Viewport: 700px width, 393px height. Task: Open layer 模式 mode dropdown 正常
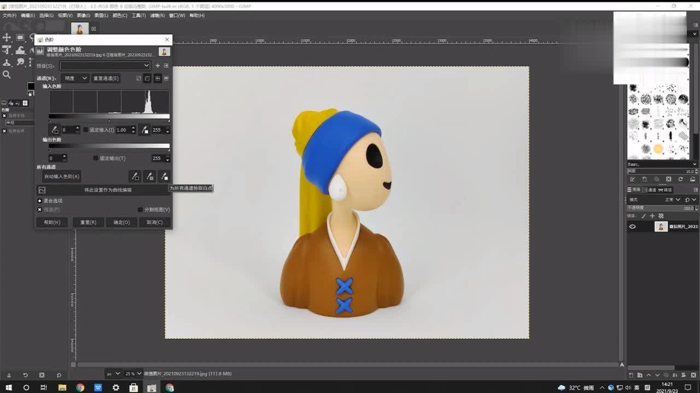click(x=672, y=200)
